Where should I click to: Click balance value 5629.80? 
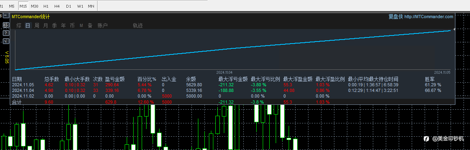coord(194,85)
